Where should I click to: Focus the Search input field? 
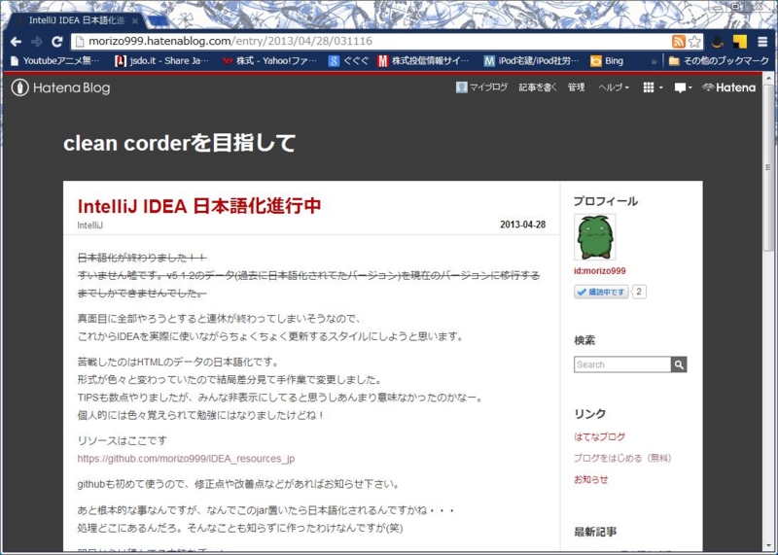pos(622,364)
